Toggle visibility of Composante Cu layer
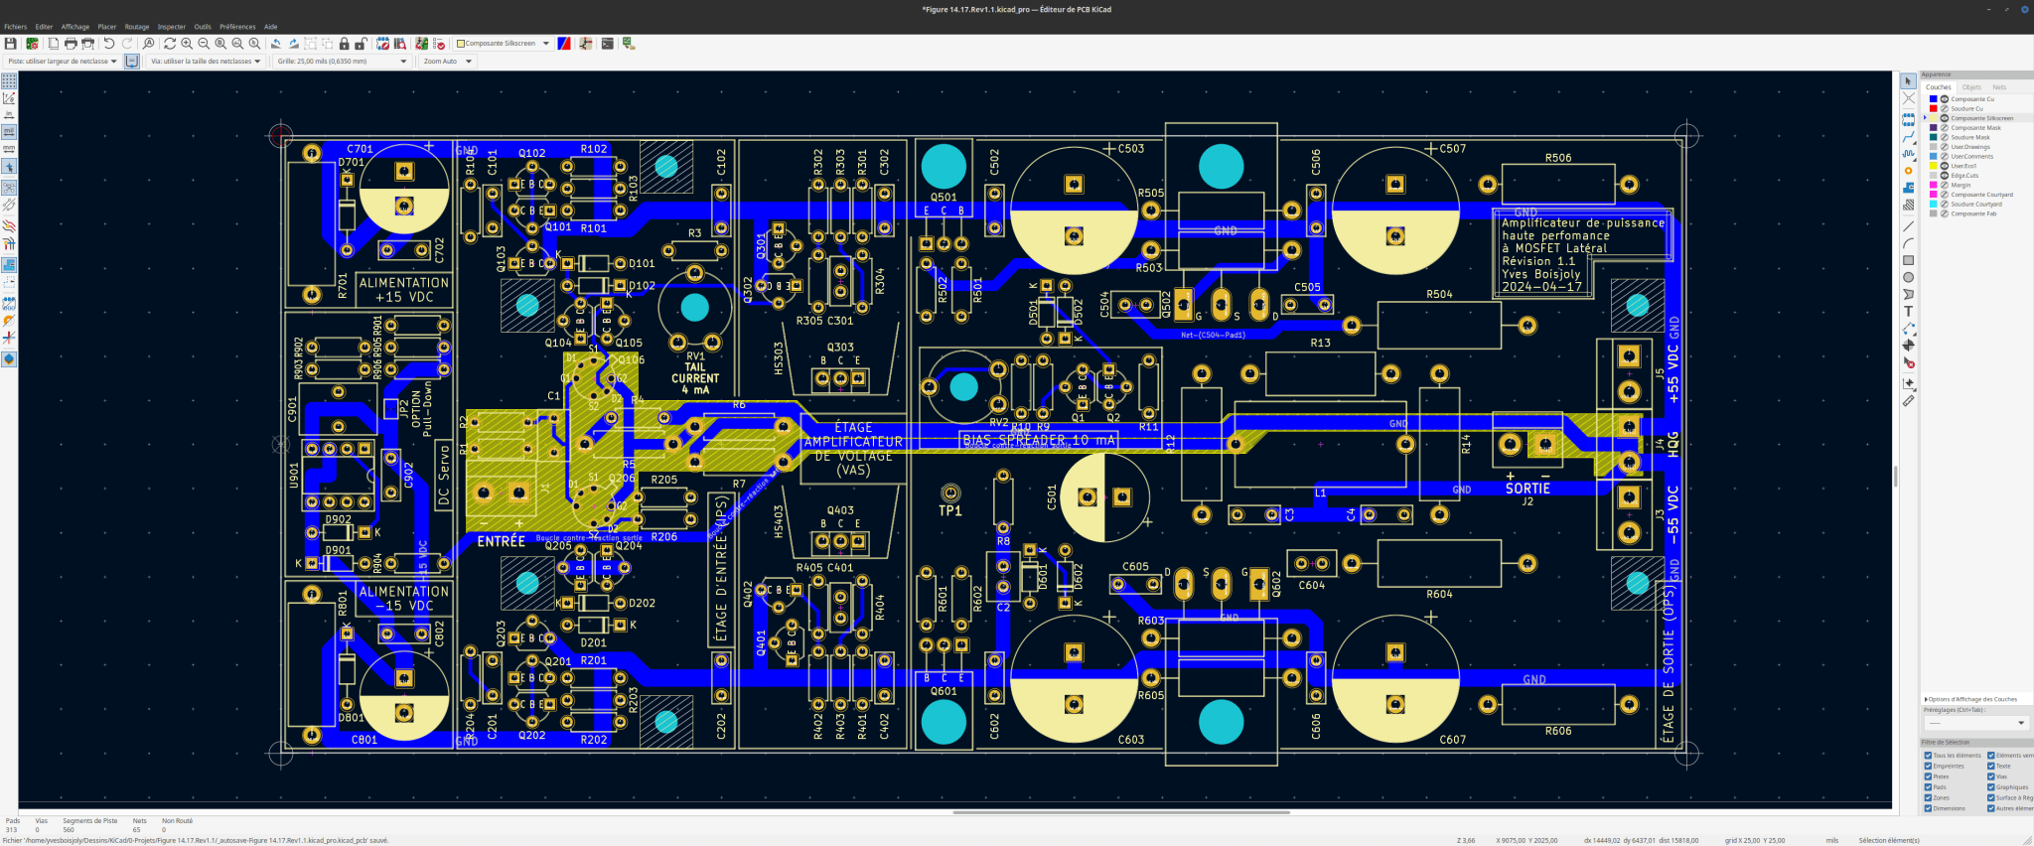Screen dimensions: 2034x846 coord(1945,99)
